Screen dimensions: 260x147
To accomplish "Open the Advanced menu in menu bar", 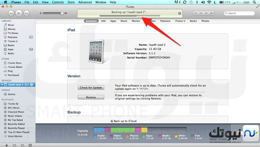I will point(85,2).
